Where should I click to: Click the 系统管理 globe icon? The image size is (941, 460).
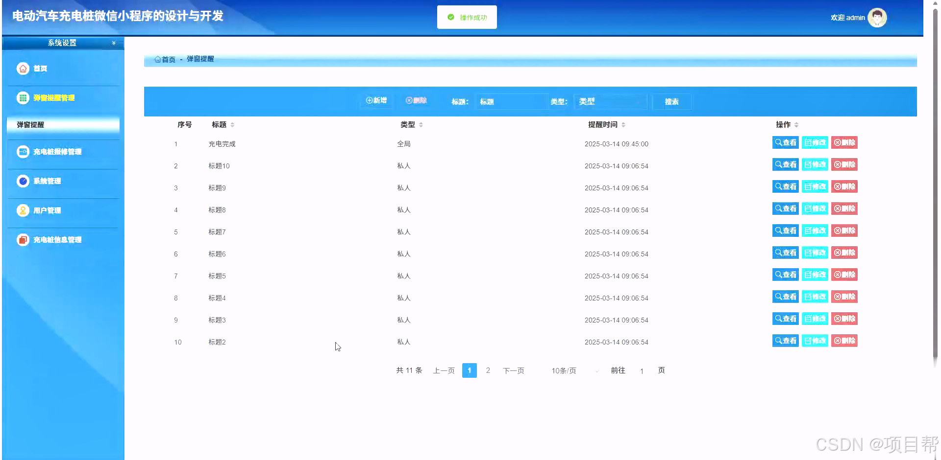pos(23,181)
